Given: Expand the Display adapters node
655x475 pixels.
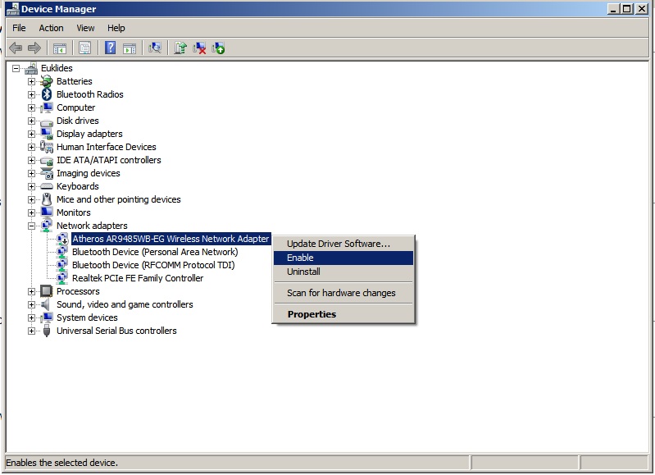Looking at the screenshot, I should pos(31,134).
